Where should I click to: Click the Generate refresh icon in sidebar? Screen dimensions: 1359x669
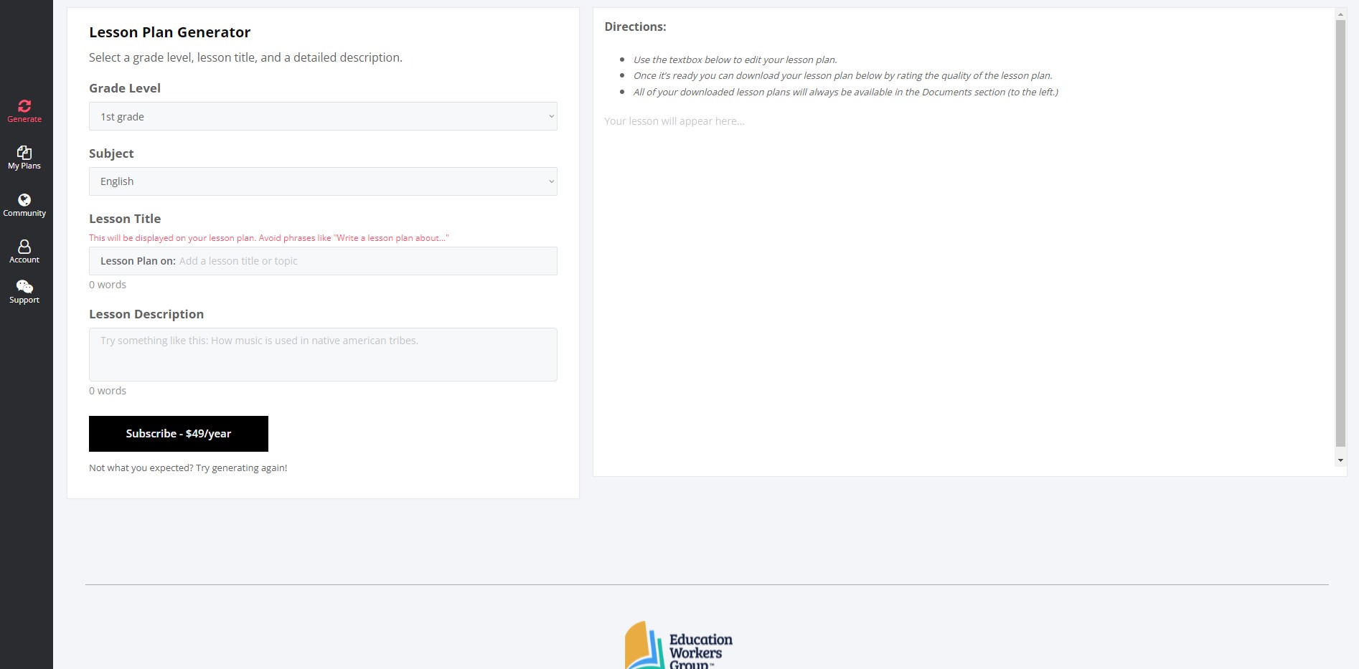click(x=24, y=106)
